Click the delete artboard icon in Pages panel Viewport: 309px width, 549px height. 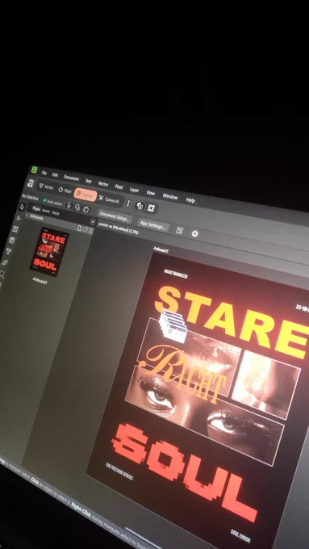(x=90, y=231)
